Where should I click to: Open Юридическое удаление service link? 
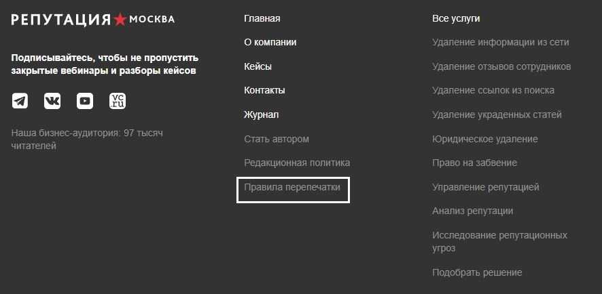484,139
